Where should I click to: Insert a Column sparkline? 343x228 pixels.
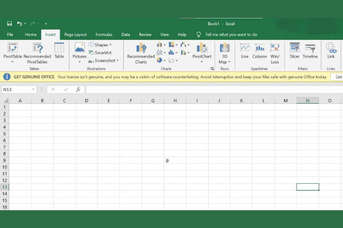[x=259, y=50]
